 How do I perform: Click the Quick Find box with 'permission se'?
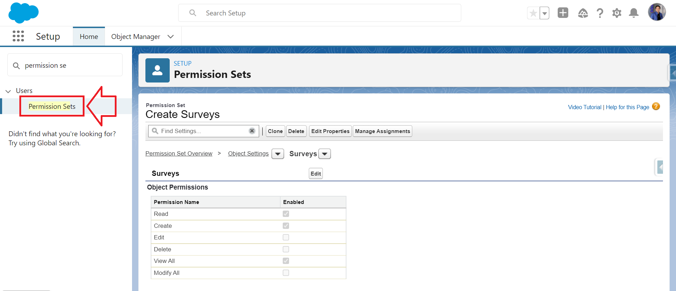click(x=65, y=65)
